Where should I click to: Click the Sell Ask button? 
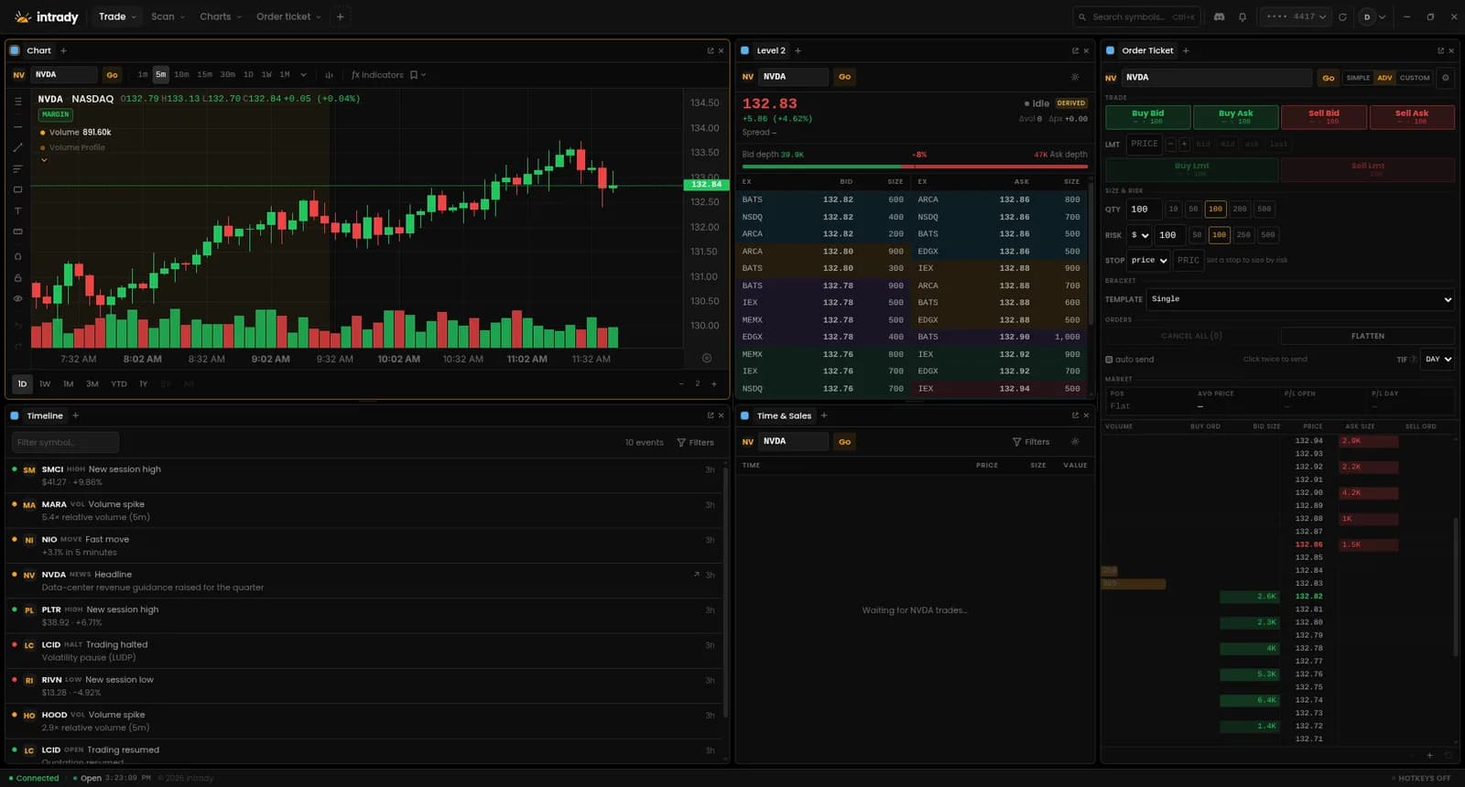1411,117
